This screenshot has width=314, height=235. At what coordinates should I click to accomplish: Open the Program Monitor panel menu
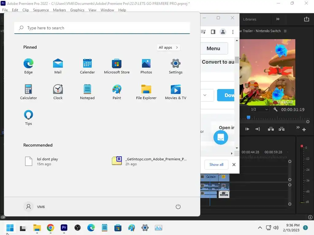coord(285,31)
